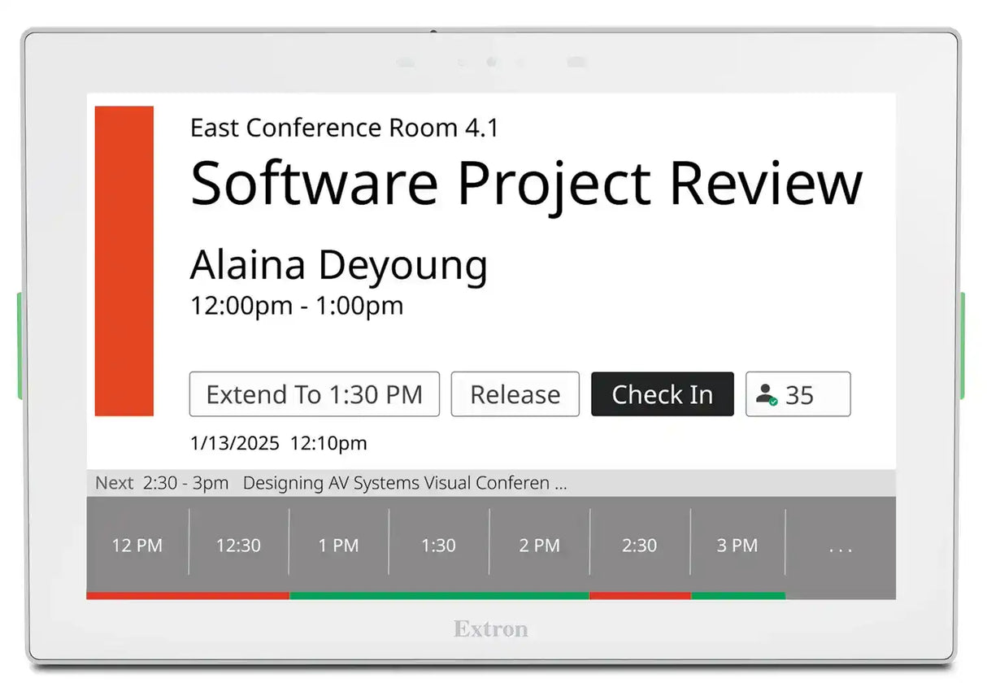Expand more time slots with ellipsis
This screenshot has height=687, width=987.
tap(840, 547)
